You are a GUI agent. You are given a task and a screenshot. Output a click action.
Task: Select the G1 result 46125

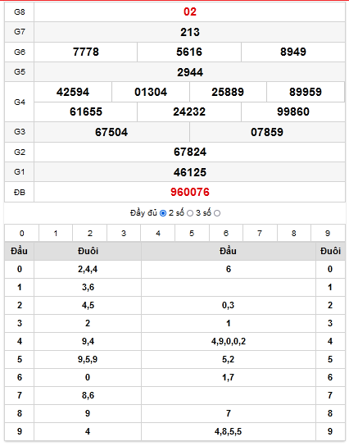(x=190, y=172)
